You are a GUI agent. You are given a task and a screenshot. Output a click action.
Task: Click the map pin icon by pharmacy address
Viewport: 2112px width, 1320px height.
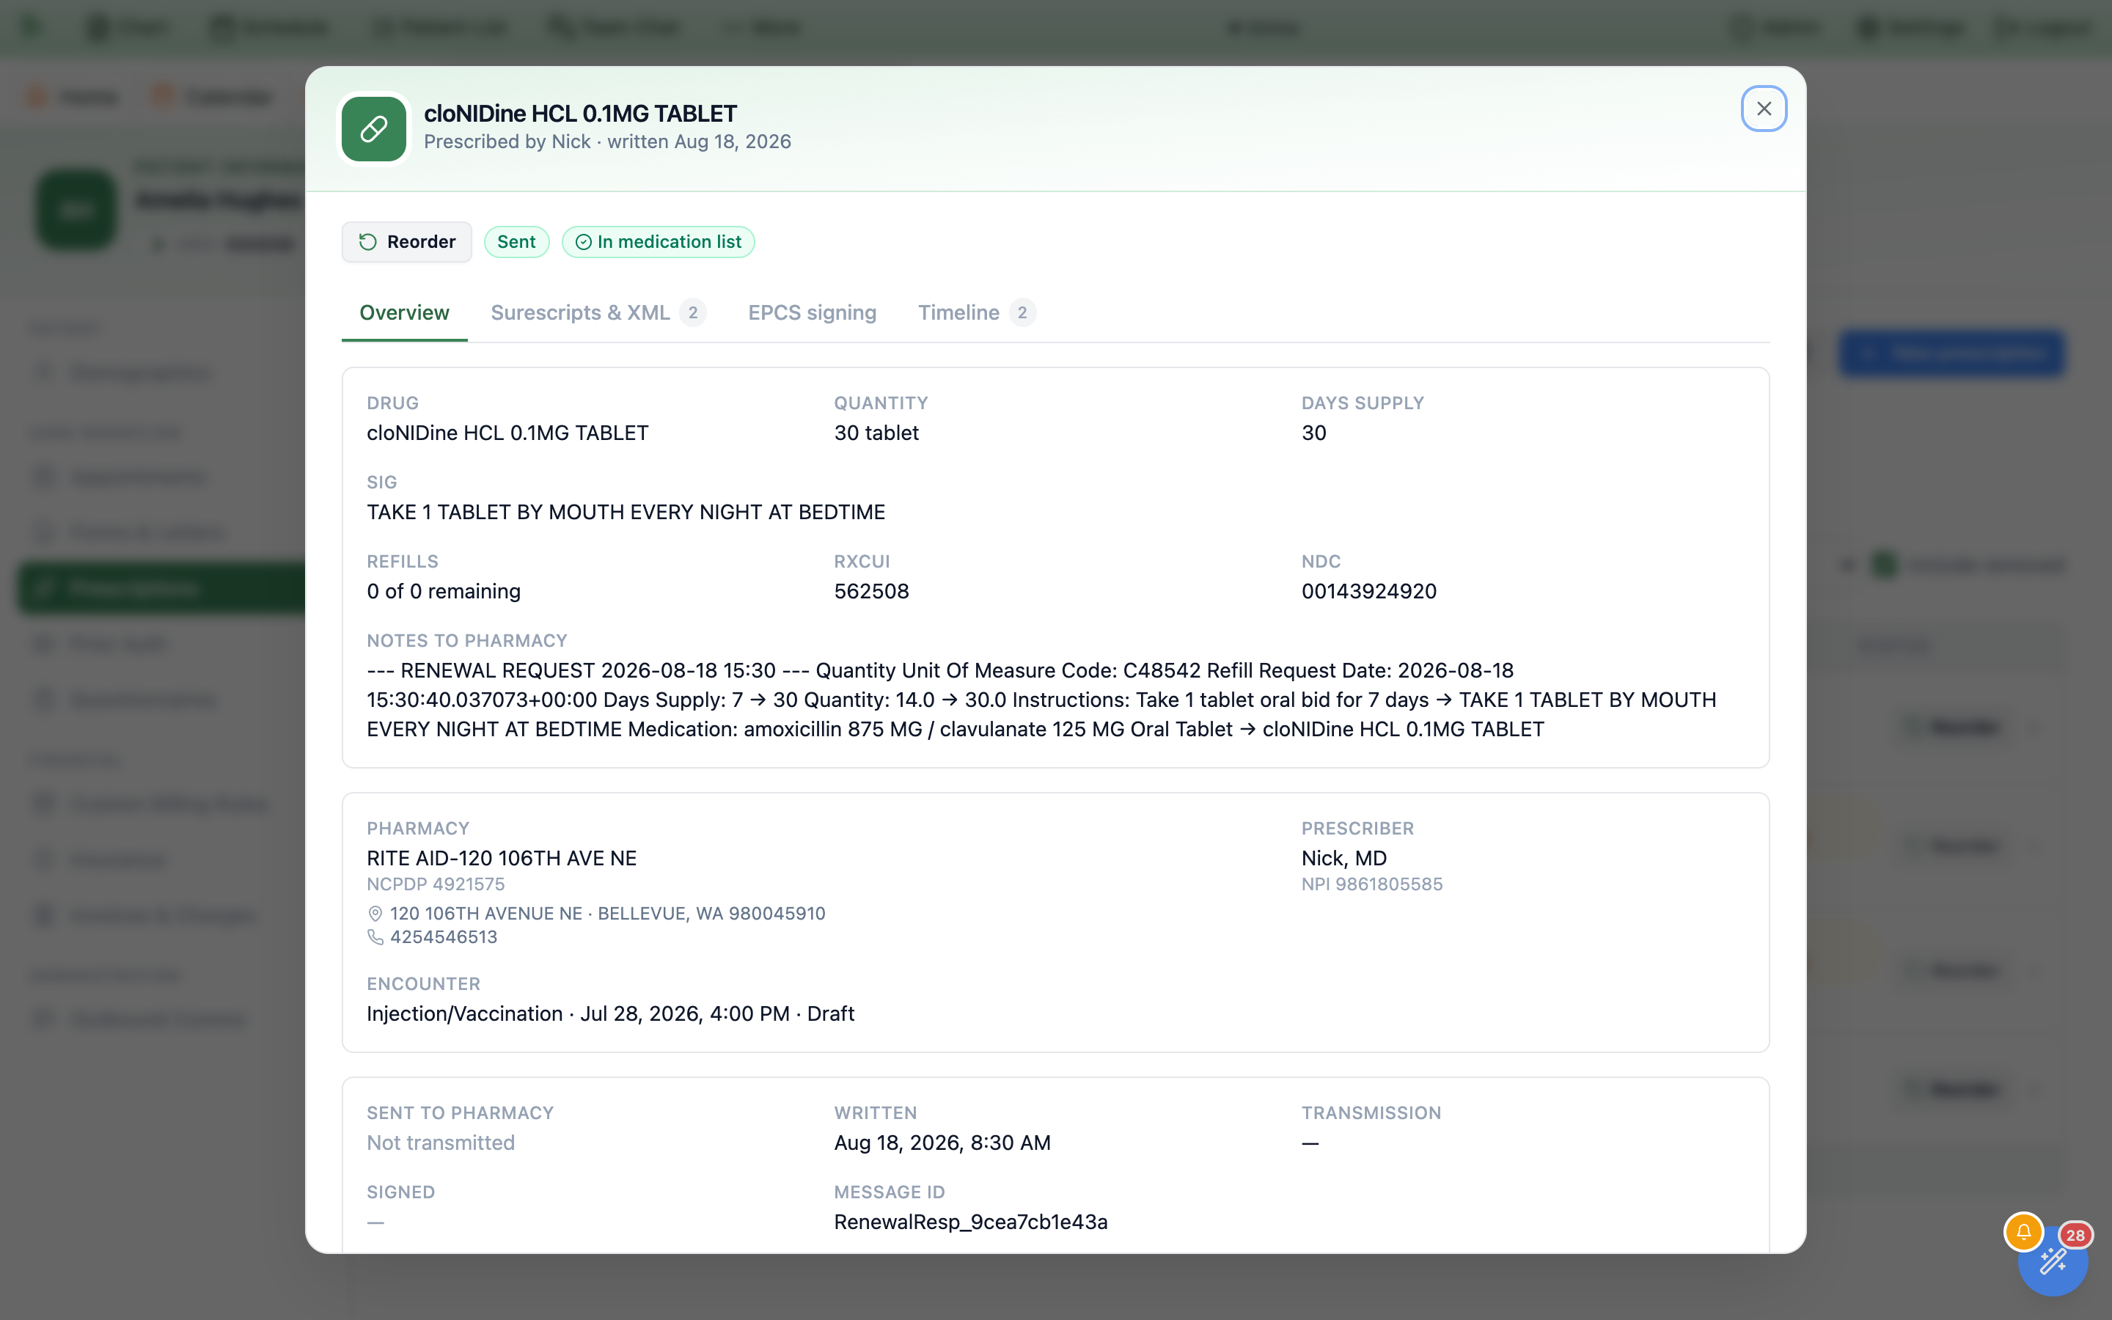[375, 914]
